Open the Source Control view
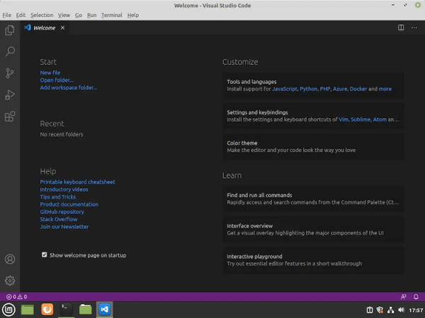 coord(10,73)
